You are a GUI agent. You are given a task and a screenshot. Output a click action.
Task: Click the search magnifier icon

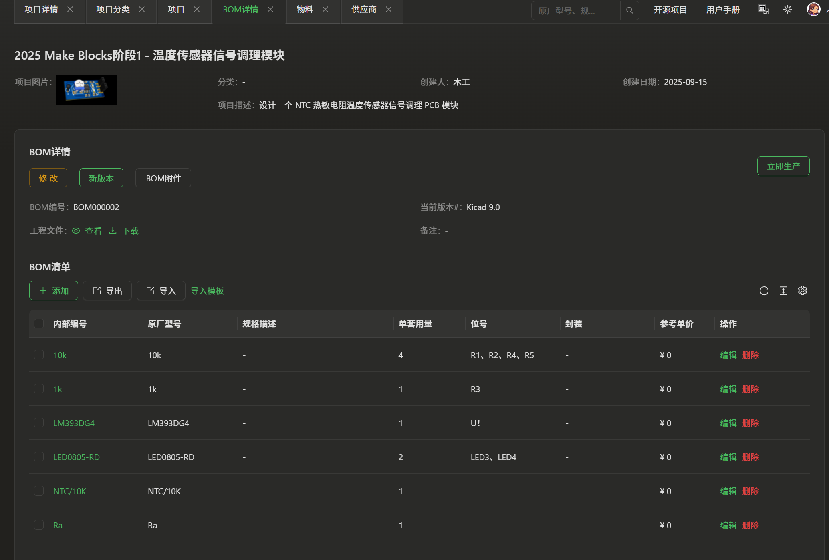pos(629,10)
